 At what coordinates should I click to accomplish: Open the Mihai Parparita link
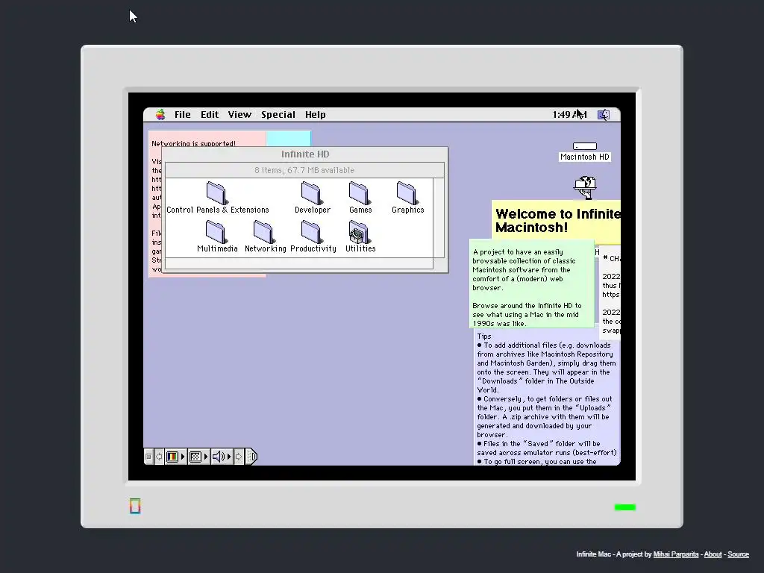click(x=675, y=554)
